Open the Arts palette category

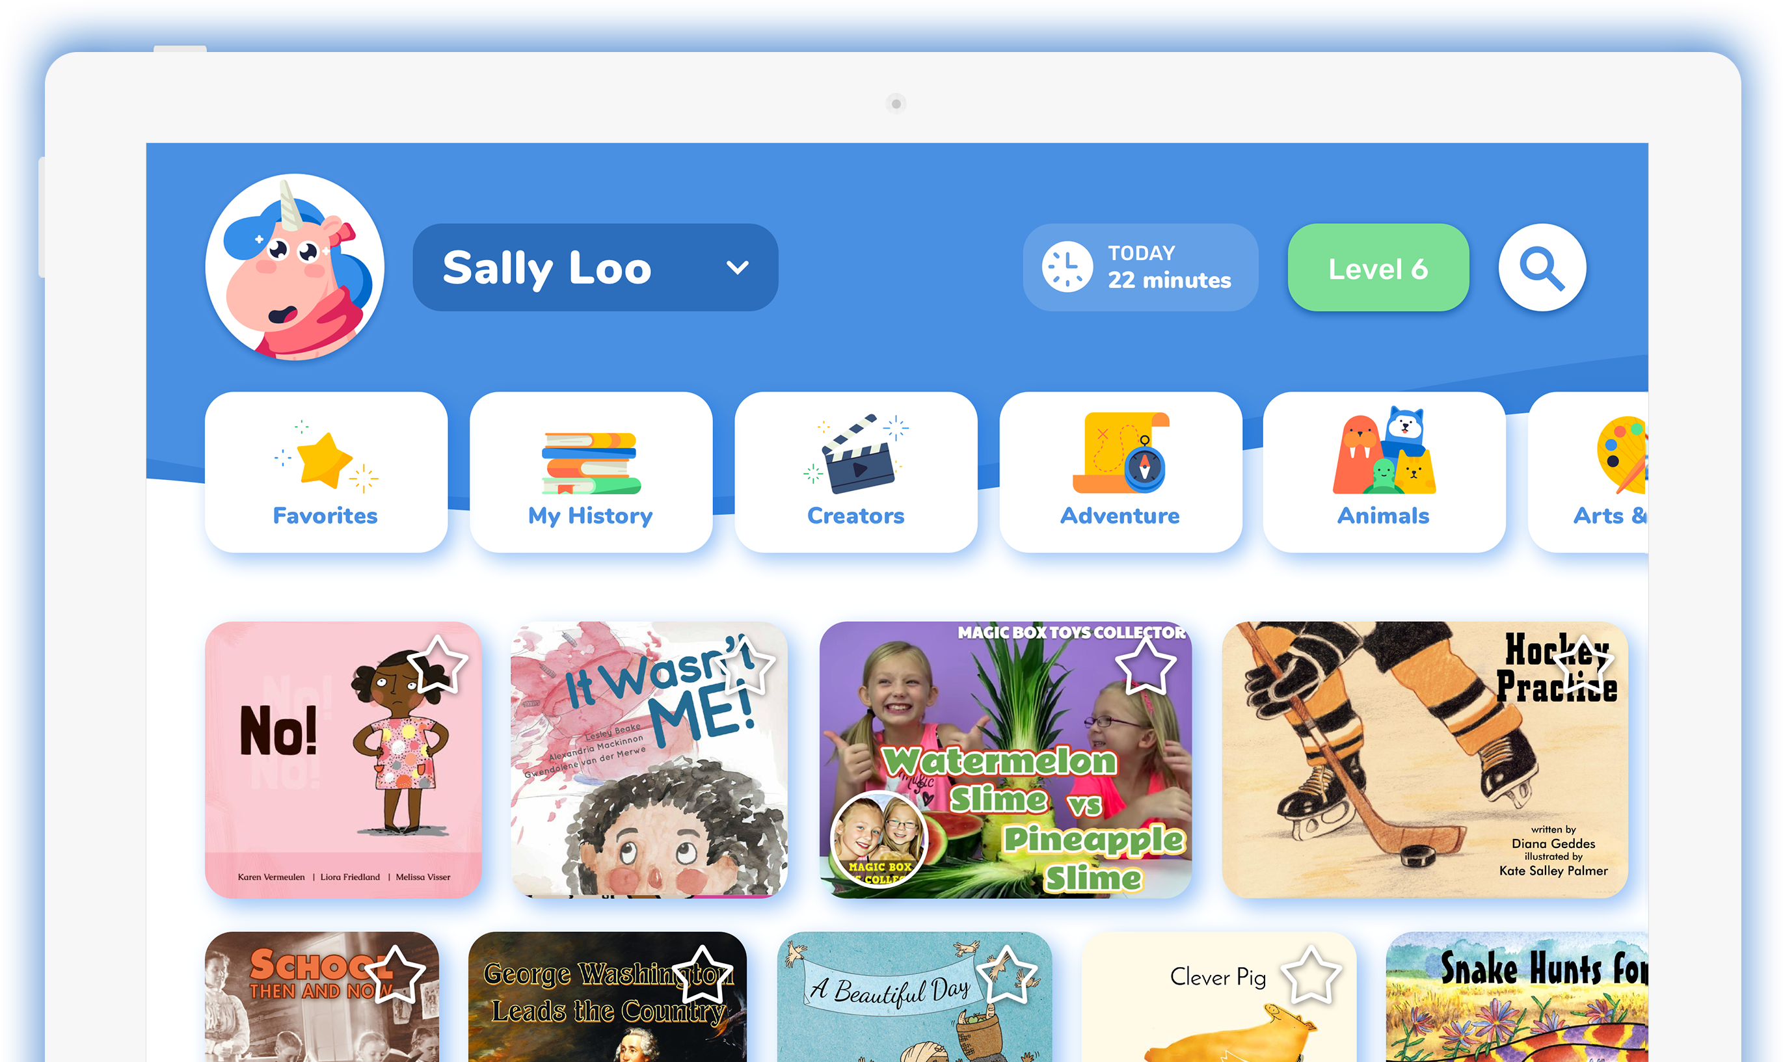tap(1589, 471)
